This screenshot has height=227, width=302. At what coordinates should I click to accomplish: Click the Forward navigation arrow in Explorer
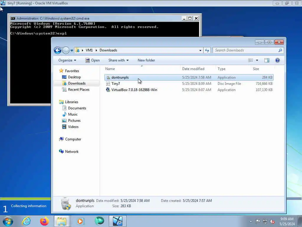click(x=66, y=50)
